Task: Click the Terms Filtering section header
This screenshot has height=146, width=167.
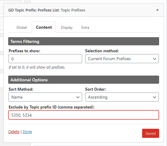Action: tap(84, 41)
